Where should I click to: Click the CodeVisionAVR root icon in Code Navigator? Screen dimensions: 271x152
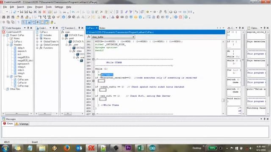pyautogui.click(x=4, y=32)
